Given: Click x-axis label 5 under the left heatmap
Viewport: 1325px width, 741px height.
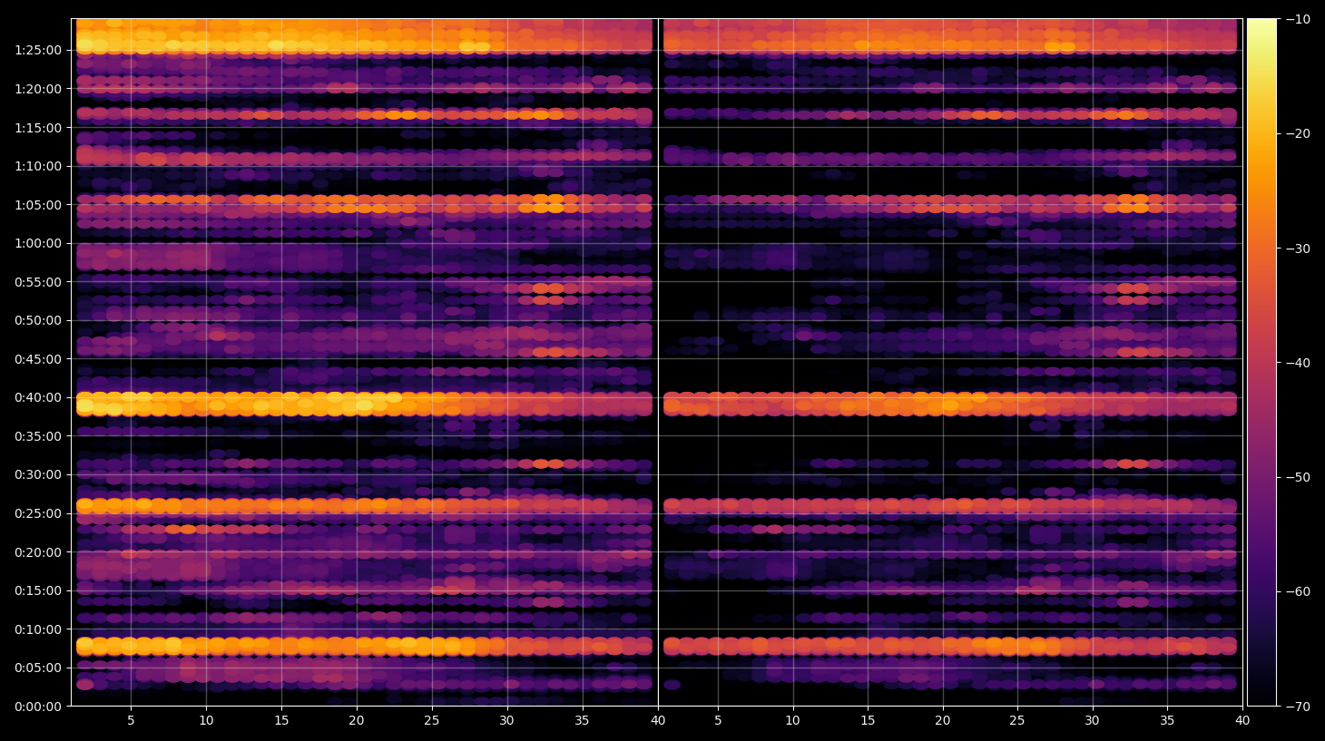Looking at the screenshot, I should [131, 721].
